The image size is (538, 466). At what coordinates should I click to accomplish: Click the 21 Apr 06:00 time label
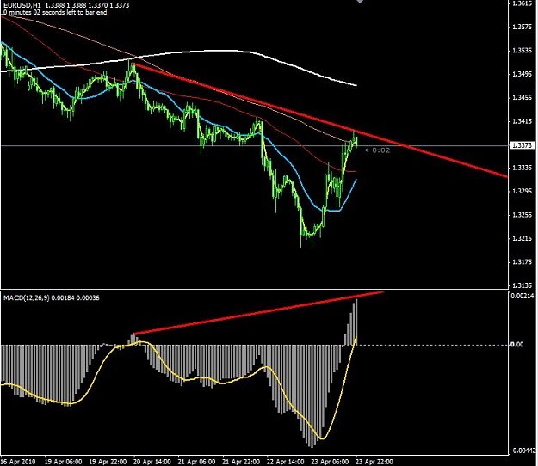pos(196,462)
